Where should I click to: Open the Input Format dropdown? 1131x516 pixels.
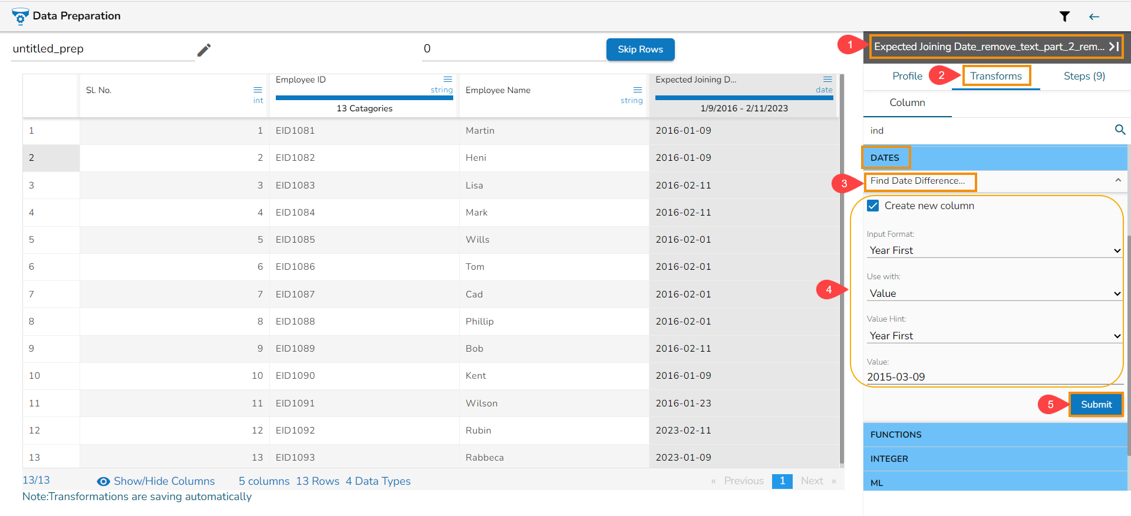coord(994,250)
